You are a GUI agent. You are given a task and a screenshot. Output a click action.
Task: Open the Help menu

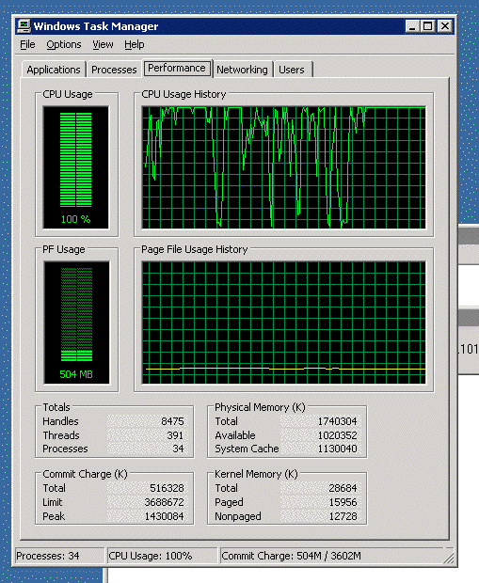[x=134, y=44]
